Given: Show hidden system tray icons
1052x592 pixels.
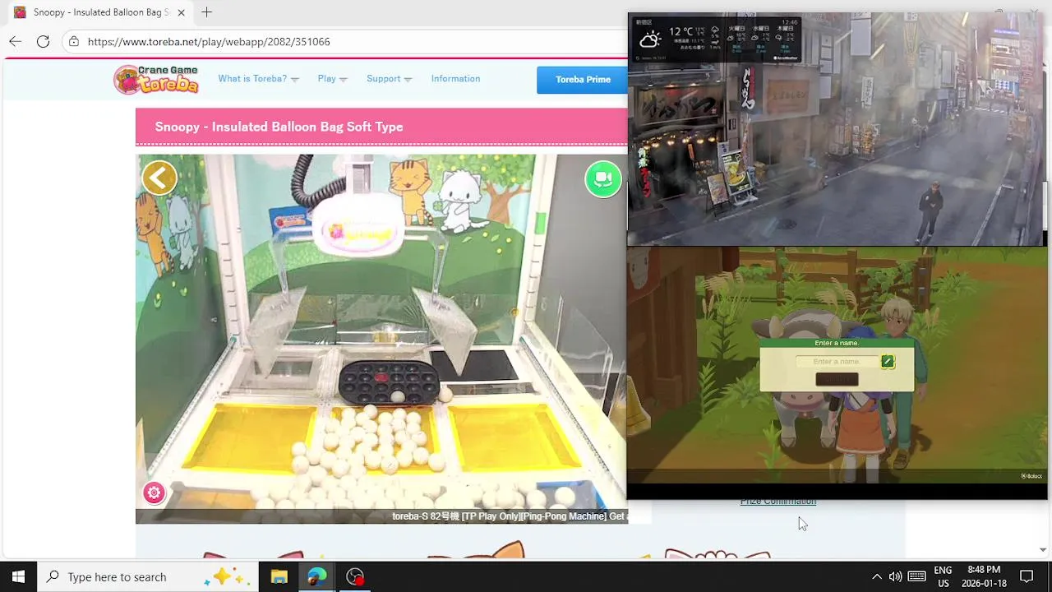Looking at the screenshot, I should click(x=876, y=576).
